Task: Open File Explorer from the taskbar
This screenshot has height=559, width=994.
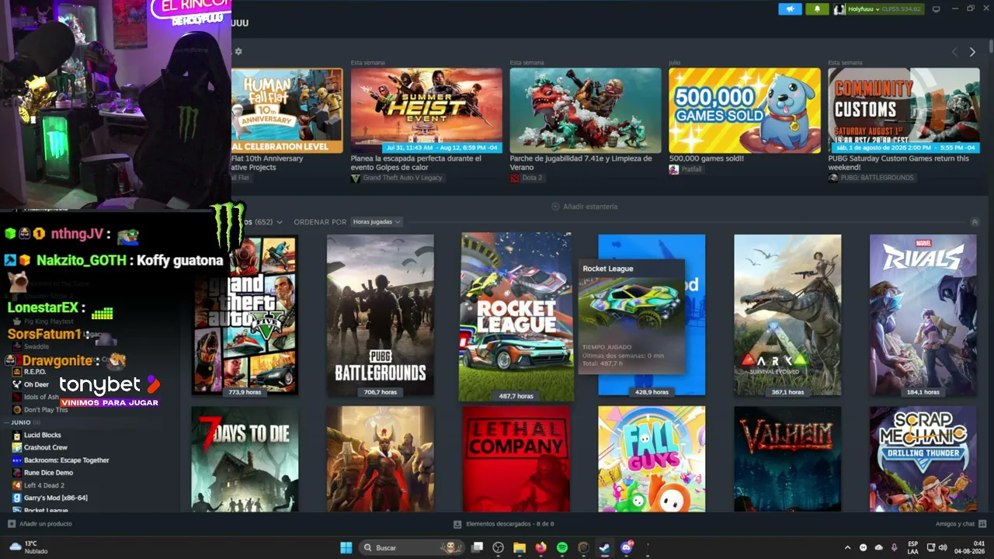Action: click(520, 547)
